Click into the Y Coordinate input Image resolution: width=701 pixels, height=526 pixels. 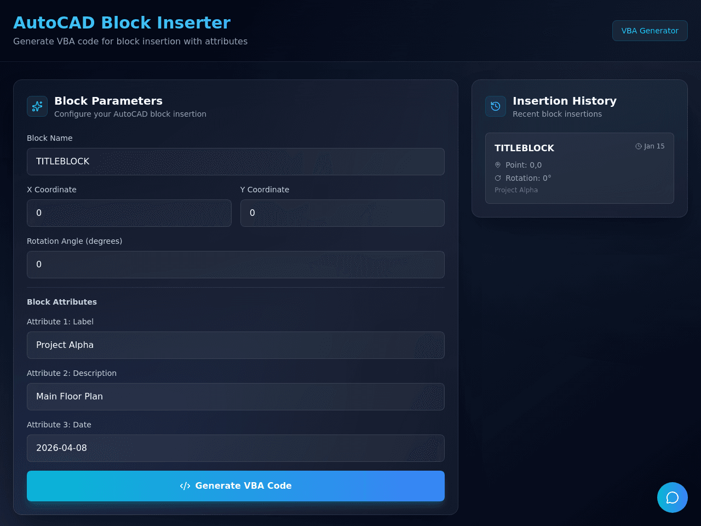[x=342, y=213]
